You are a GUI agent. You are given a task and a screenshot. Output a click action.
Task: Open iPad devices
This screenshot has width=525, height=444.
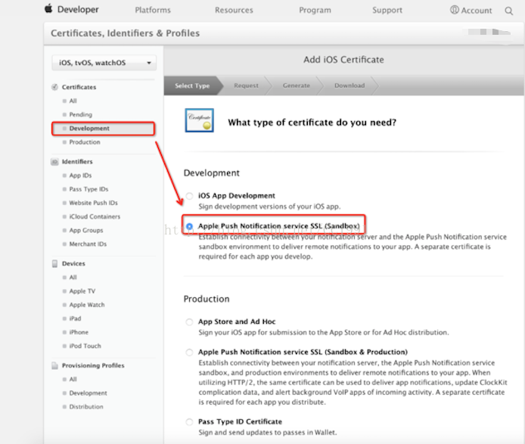pos(75,318)
